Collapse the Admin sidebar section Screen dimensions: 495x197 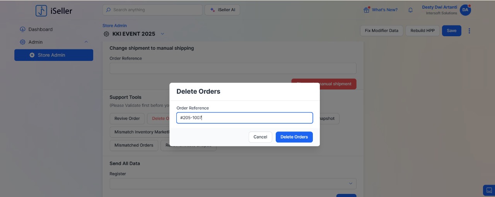click(x=86, y=42)
